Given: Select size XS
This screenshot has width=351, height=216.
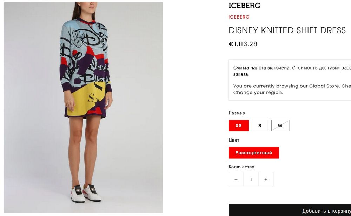Looking at the screenshot, I should (x=238, y=125).
